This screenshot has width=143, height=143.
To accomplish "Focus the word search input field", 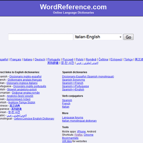I will [x=41, y=37].
